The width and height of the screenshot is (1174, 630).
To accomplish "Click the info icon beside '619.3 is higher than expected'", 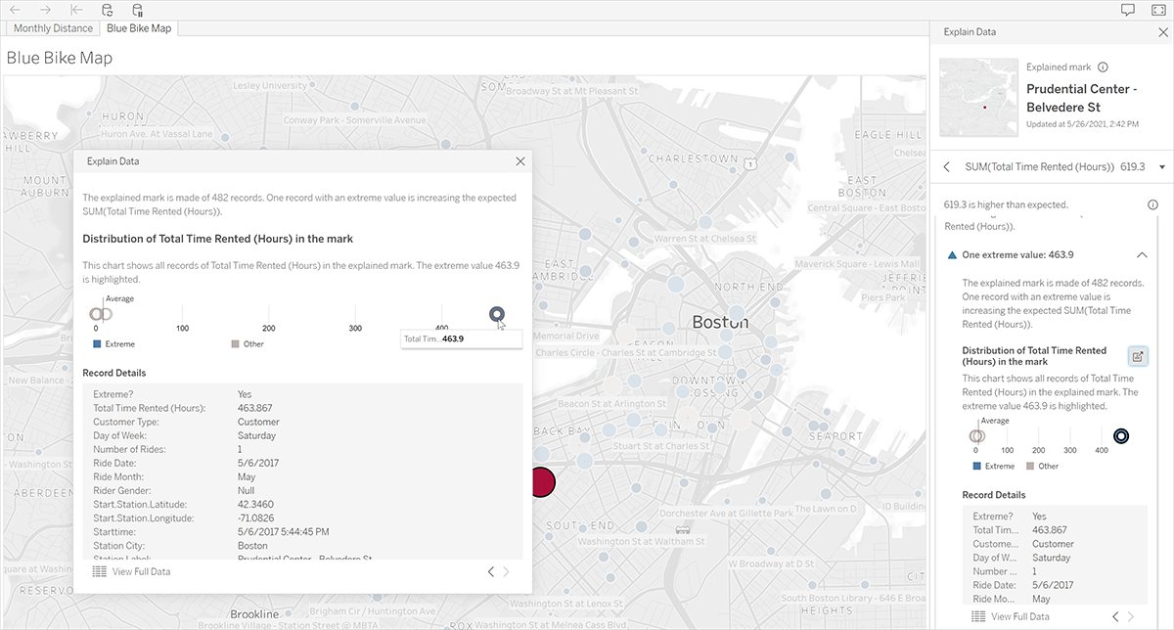I will point(1152,204).
